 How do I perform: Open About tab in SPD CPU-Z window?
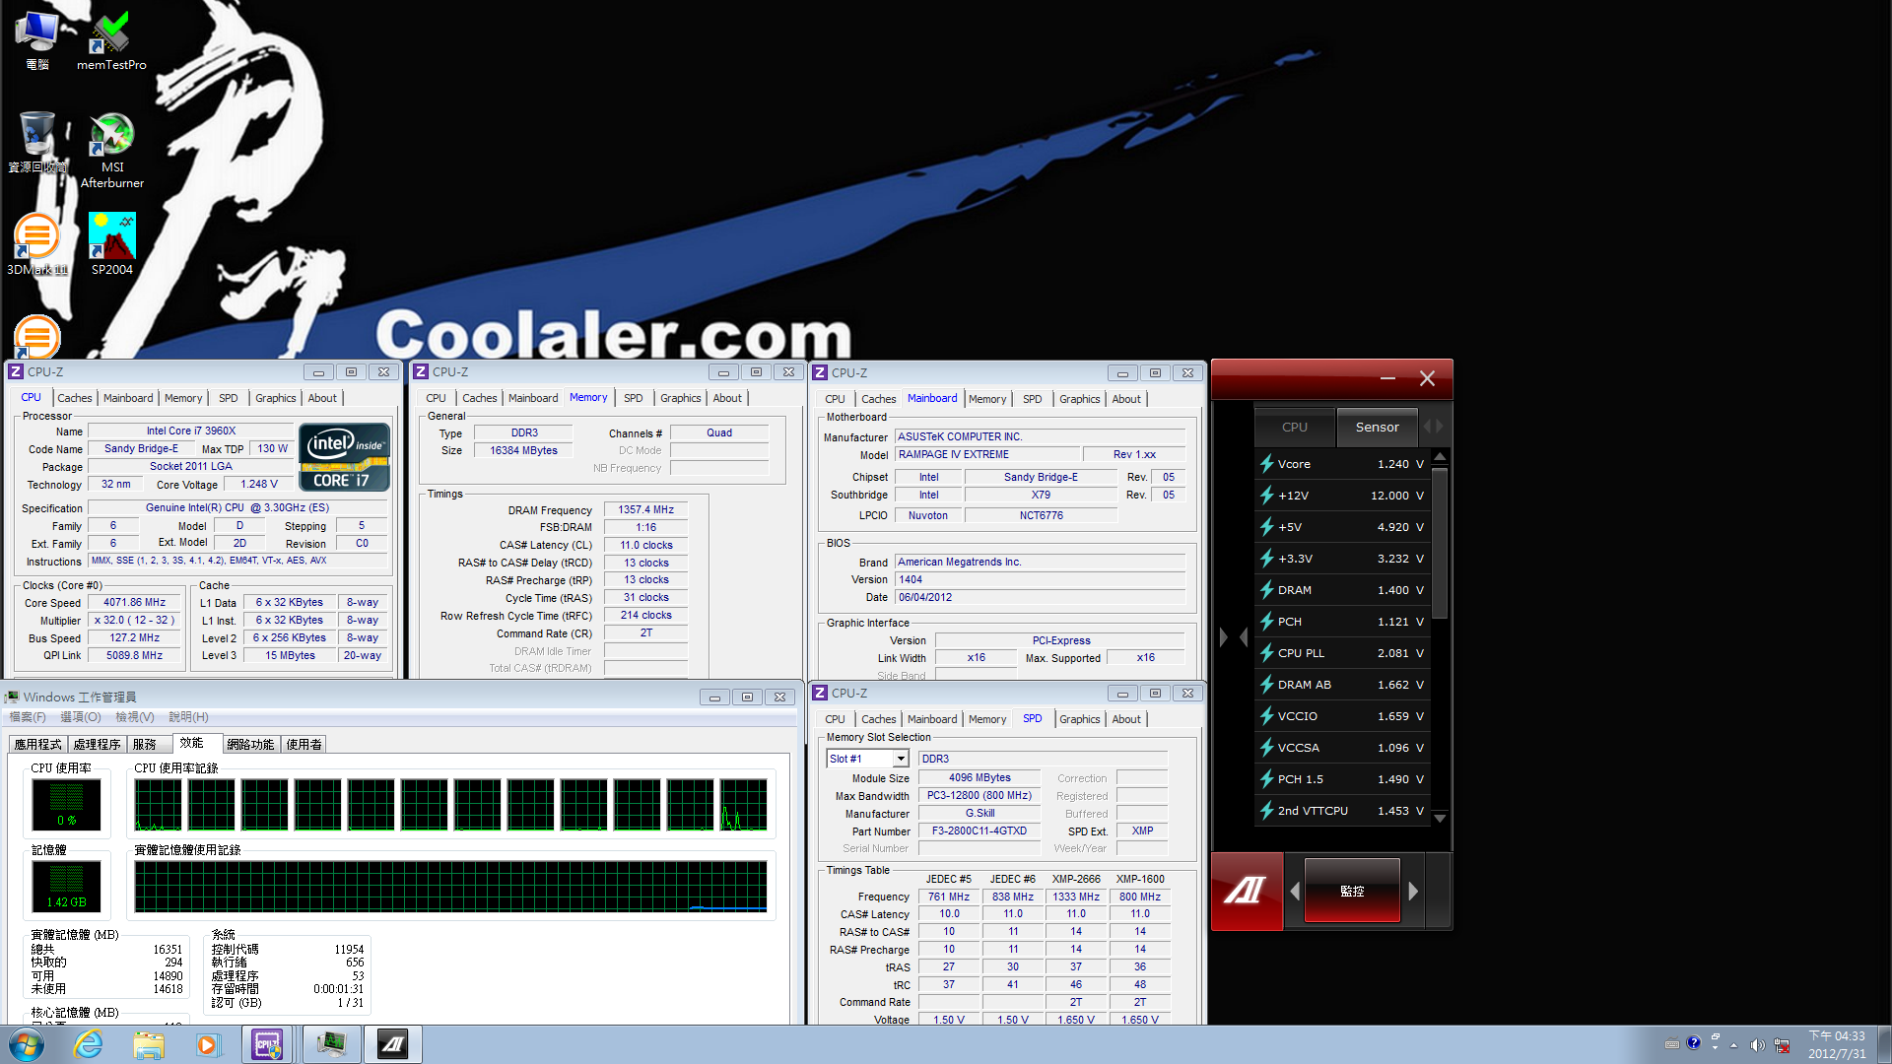[x=1126, y=719]
